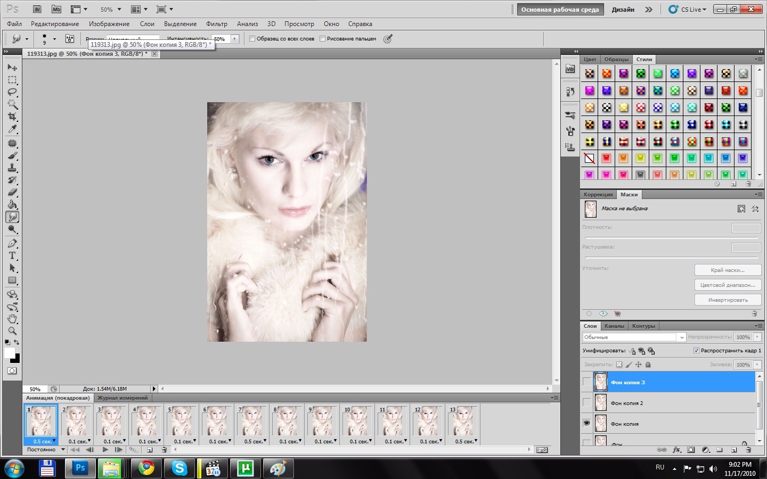Delete layer with trash icon in Layers

point(748,450)
